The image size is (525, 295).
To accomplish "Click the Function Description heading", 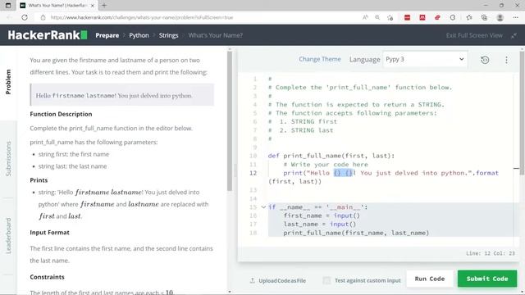I will click(61, 114).
